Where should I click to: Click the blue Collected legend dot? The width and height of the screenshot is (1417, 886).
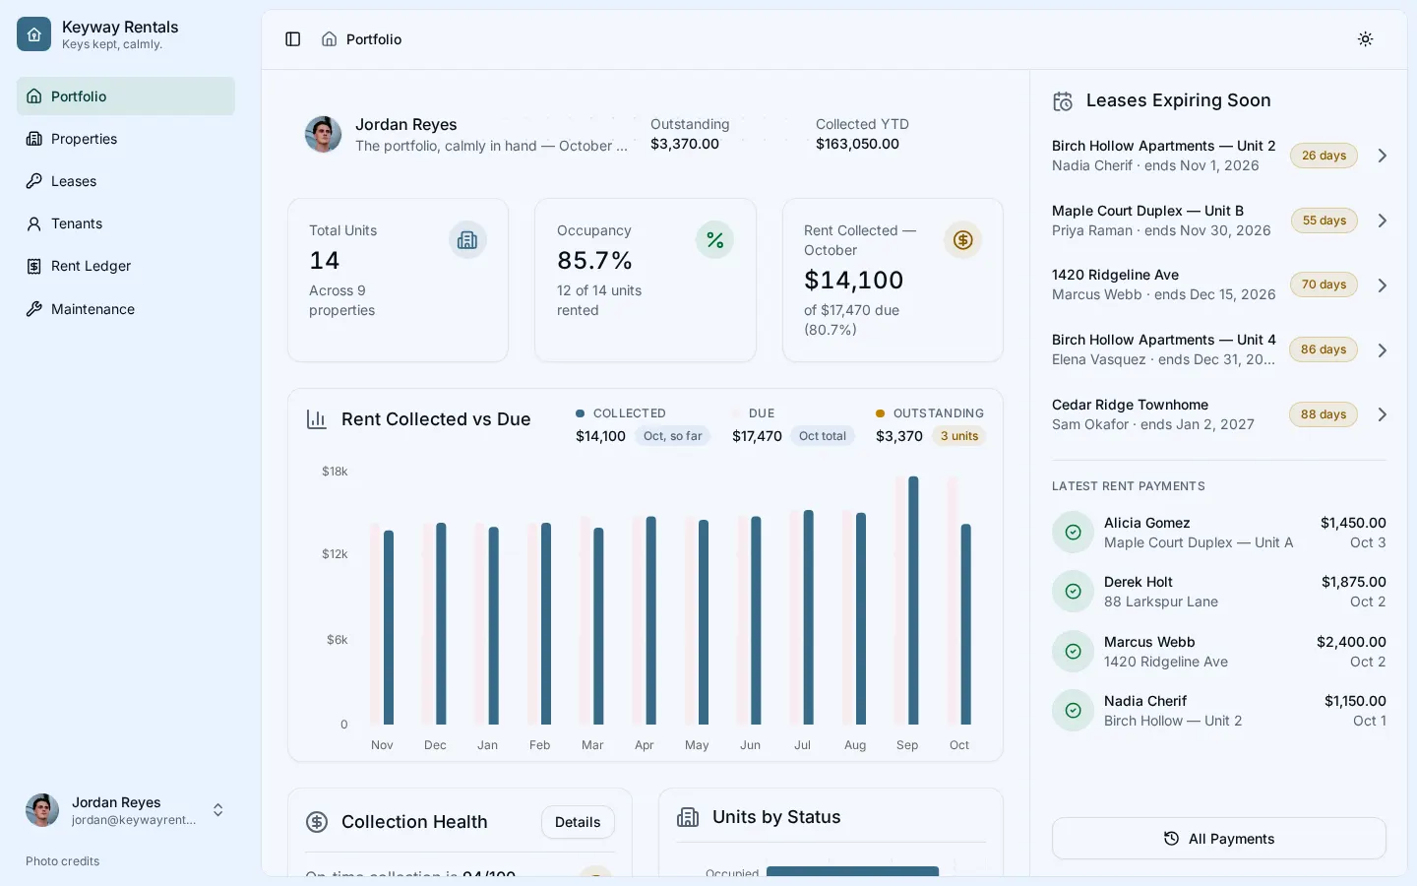coord(581,413)
